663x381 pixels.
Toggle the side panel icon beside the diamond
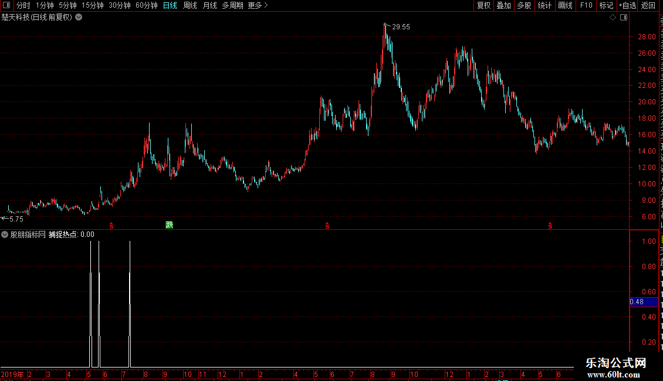pos(624,18)
